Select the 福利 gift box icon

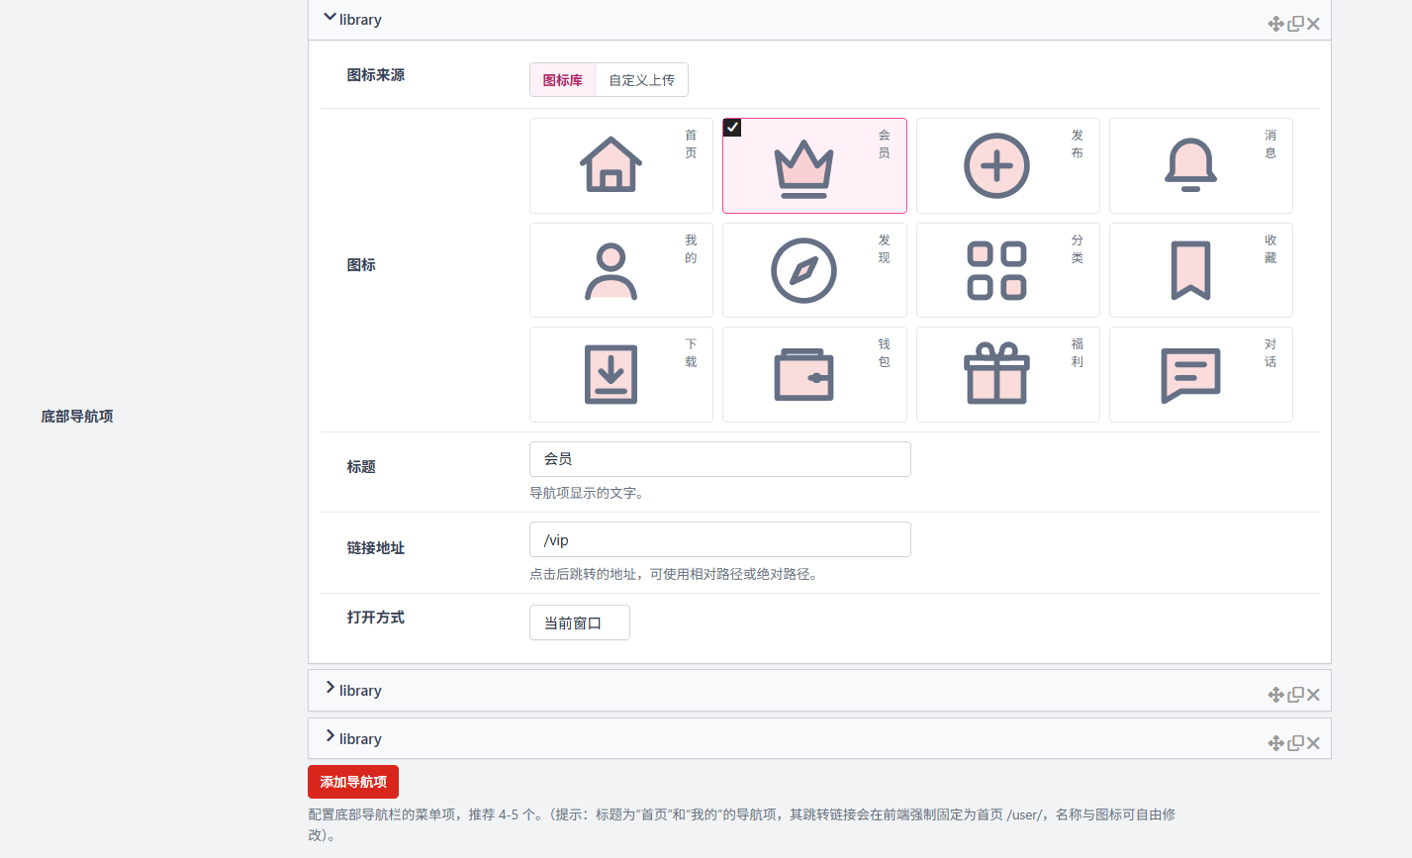1007,374
